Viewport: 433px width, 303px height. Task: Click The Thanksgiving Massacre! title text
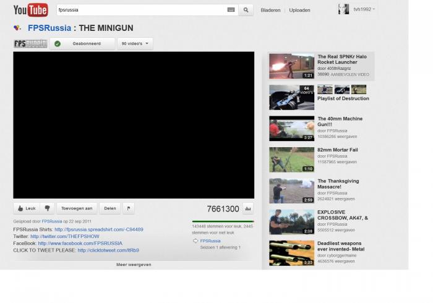click(x=338, y=184)
